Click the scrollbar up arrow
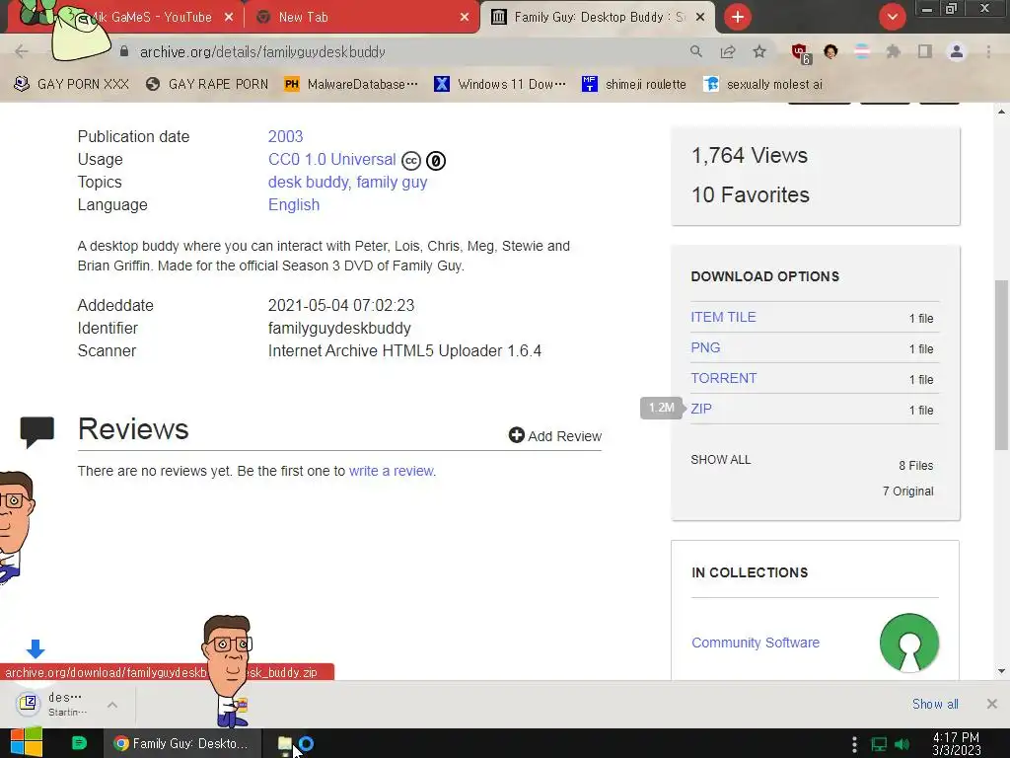The width and height of the screenshot is (1010, 758). click(x=1001, y=111)
